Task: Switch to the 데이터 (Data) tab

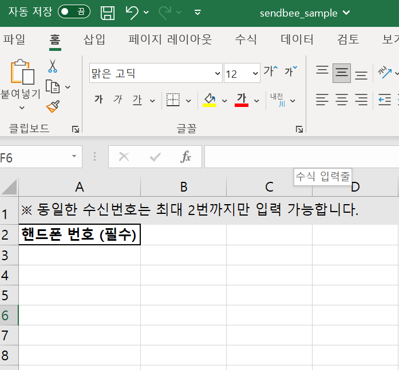Action: point(297,39)
